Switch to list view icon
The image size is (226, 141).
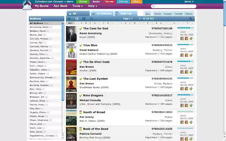tap(77, 19)
